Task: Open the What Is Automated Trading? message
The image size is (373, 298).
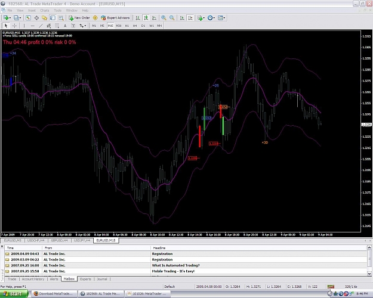Action: click(x=186, y=265)
